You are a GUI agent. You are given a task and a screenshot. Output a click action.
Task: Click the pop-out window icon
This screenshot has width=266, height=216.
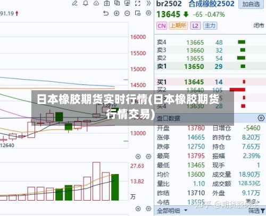pos(138,13)
